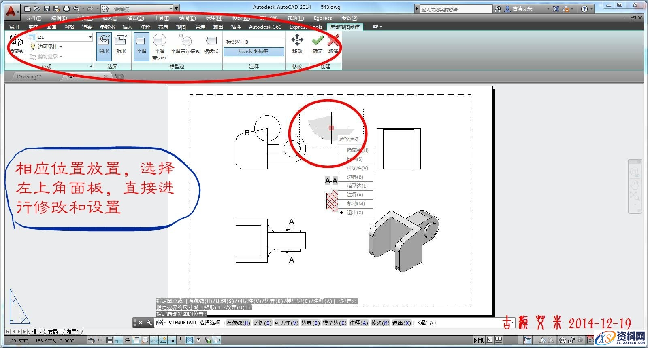Open the 1:1 scale dropdown
The height and width of the screenshot is (348, 648).
[90, 37]
